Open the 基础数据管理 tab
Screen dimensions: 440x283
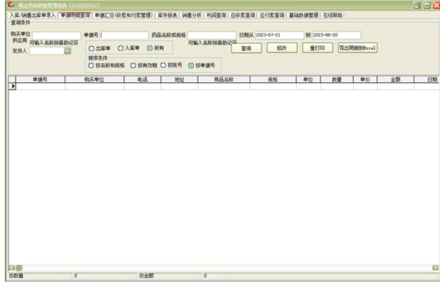tap(304, 15)
